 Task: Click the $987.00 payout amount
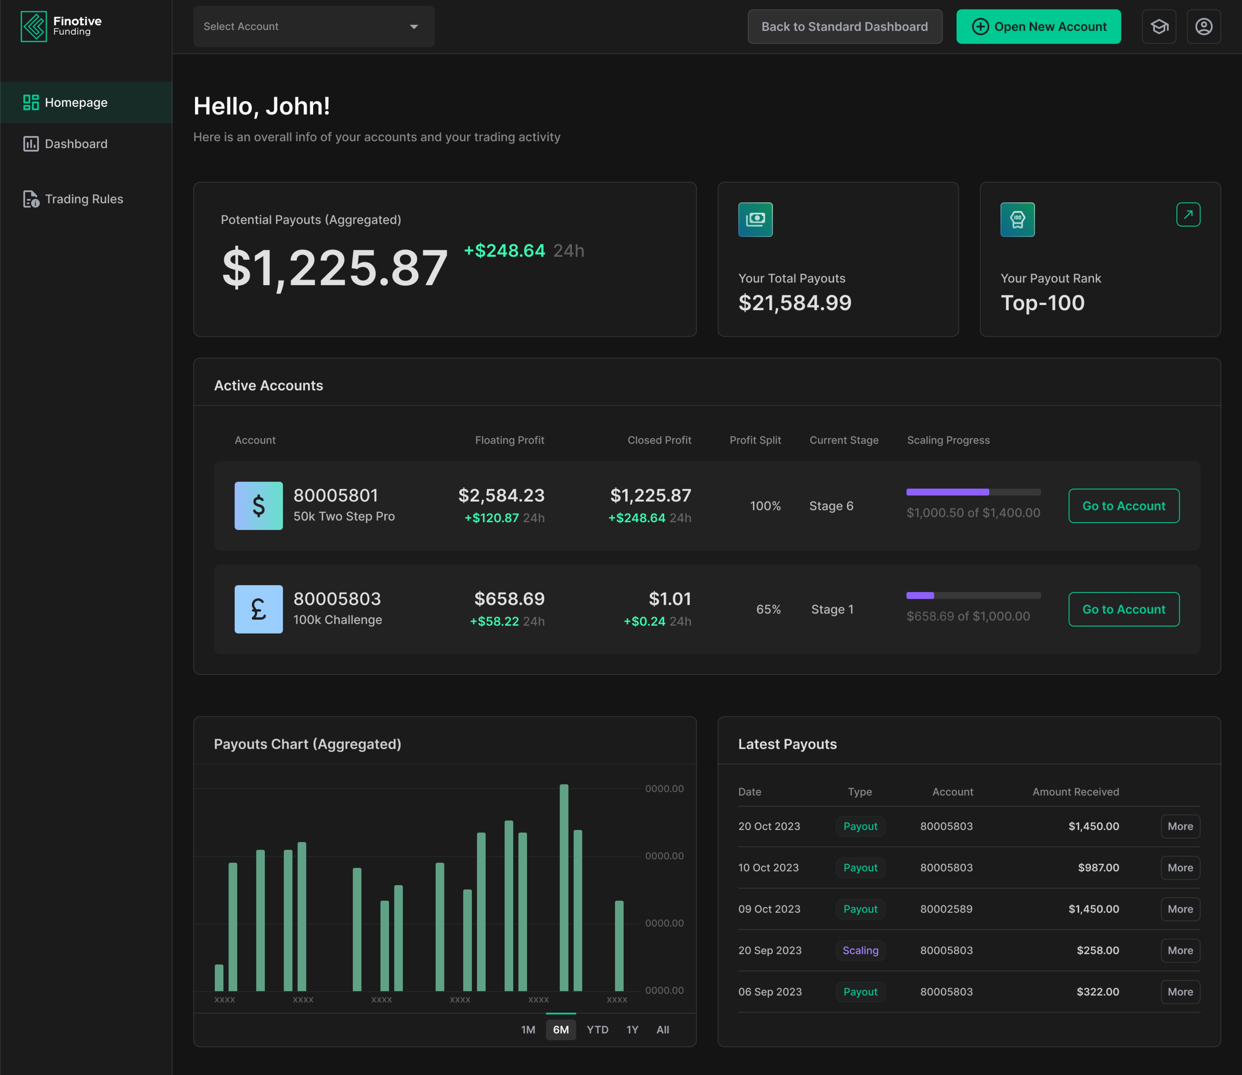[1098, 868]
